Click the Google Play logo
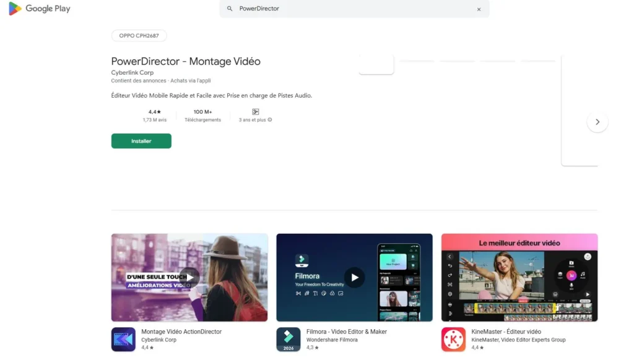 pos(38,9)
